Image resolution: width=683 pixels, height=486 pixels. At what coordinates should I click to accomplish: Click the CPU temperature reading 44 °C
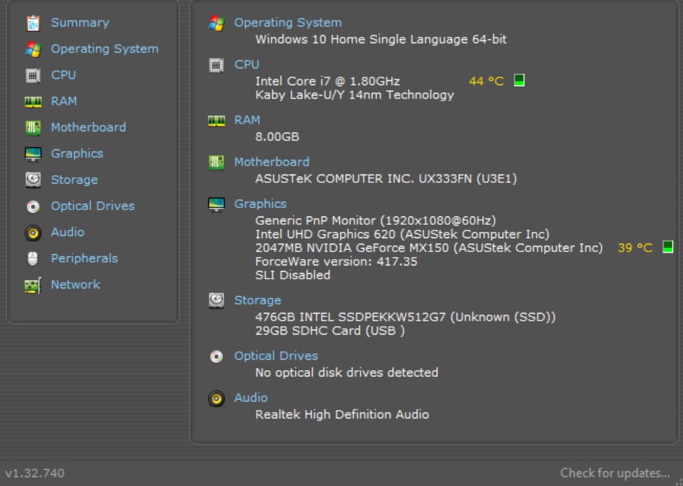pos(486,81)
